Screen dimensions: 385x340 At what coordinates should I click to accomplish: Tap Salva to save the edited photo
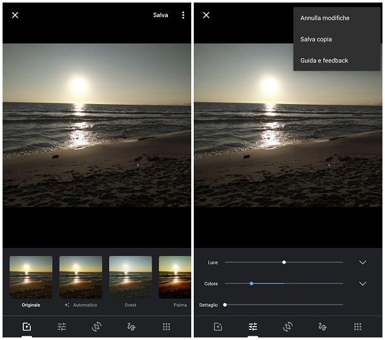point(160,15)
